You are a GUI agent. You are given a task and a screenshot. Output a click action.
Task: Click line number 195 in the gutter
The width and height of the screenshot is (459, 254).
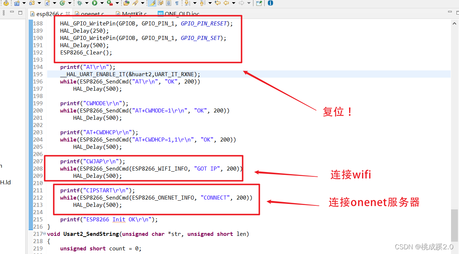pos(38,74)
